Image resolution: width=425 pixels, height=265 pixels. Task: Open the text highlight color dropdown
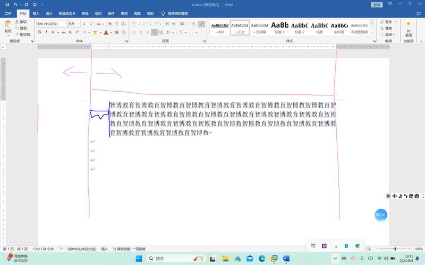100,32
